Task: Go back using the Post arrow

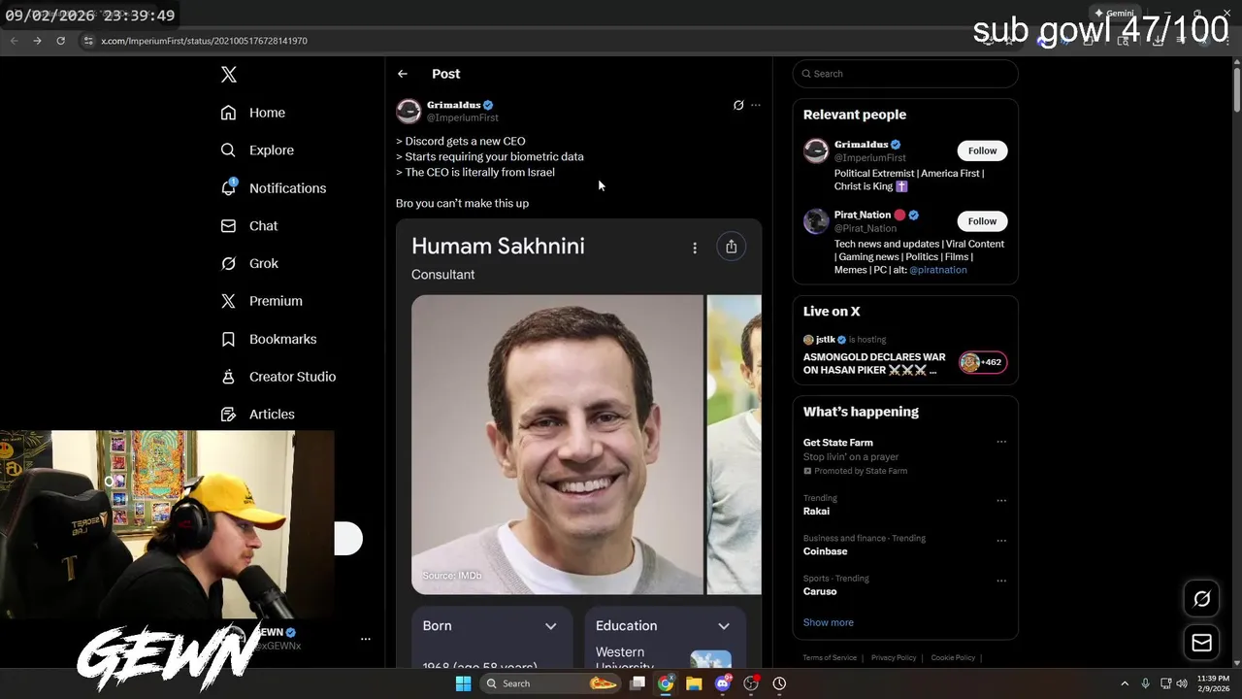Action: tap(402, 74)
